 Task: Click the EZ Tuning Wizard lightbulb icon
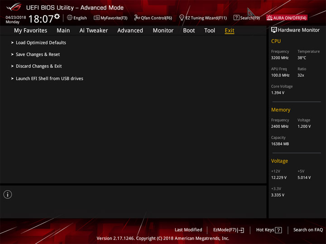pos(182,18)
